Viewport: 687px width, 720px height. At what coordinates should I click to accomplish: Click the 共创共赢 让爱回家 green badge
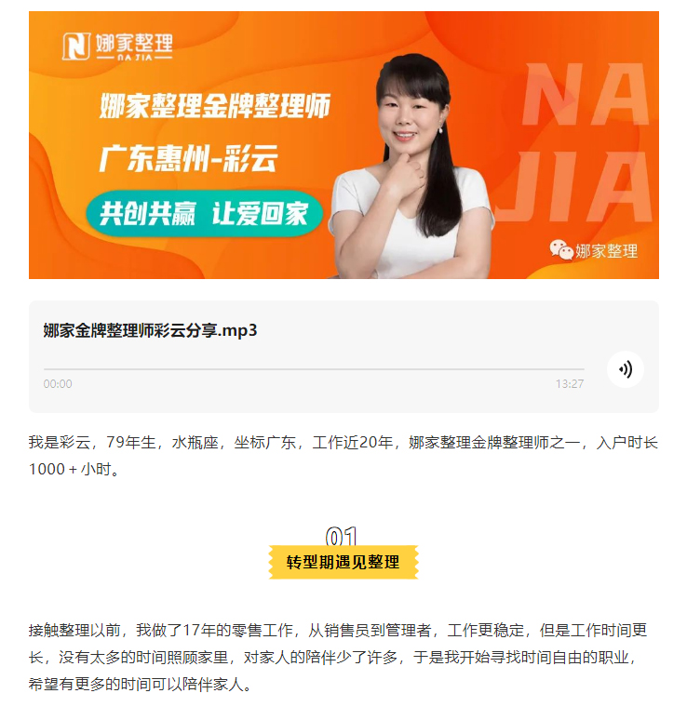(x=204, y=214)
